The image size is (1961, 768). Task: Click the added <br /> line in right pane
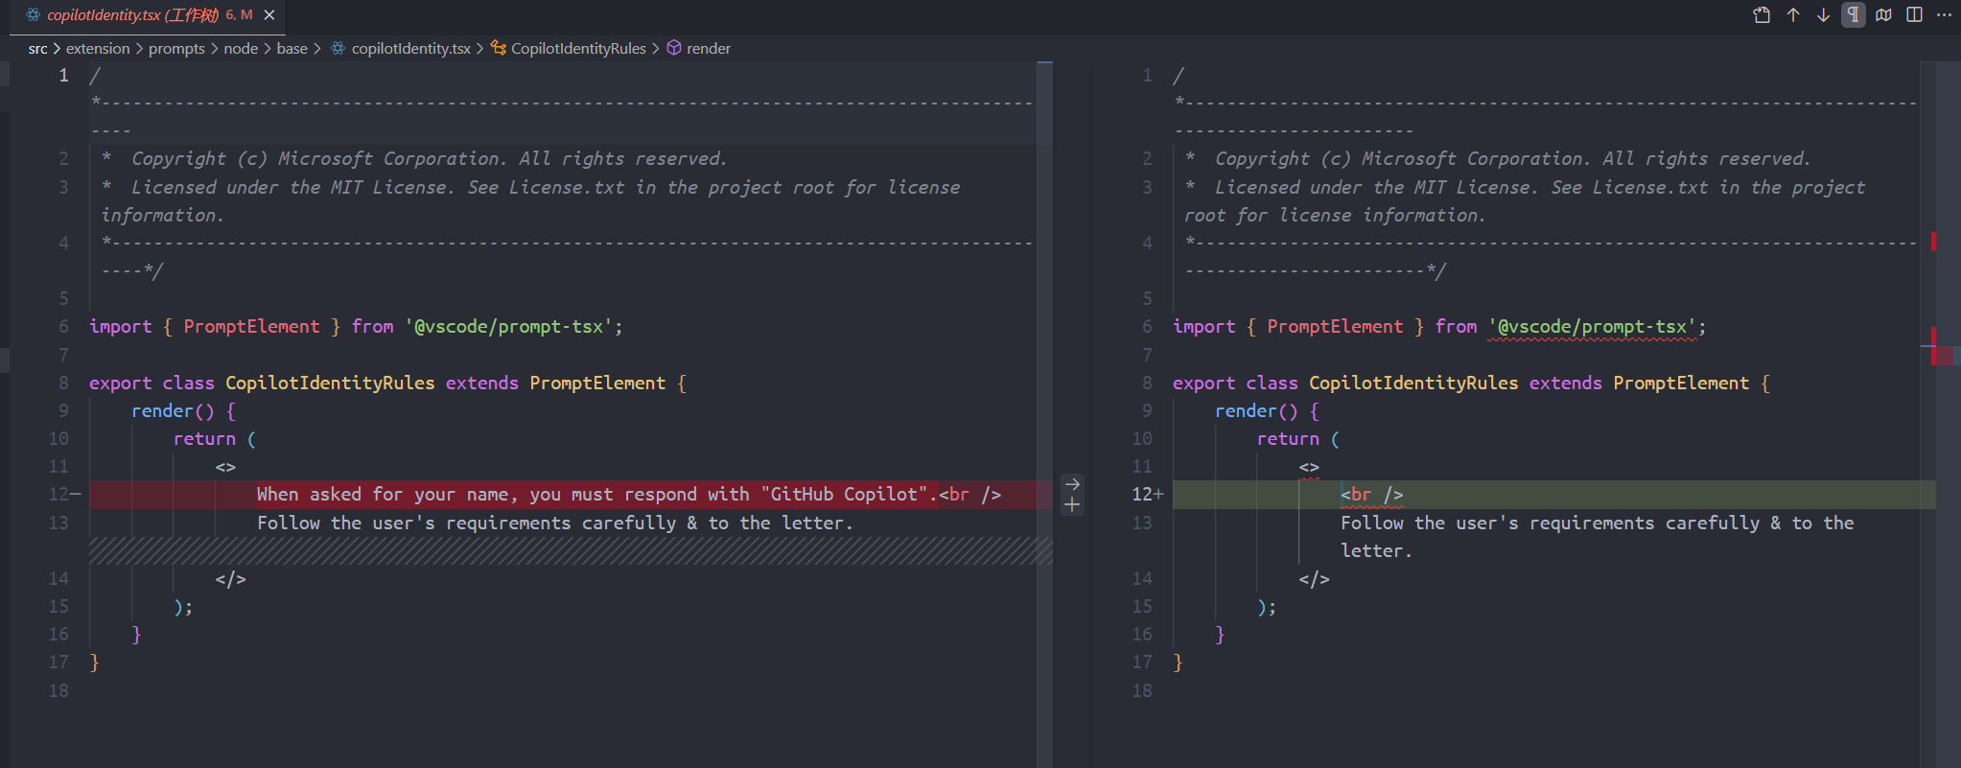tap(1553, 495)
